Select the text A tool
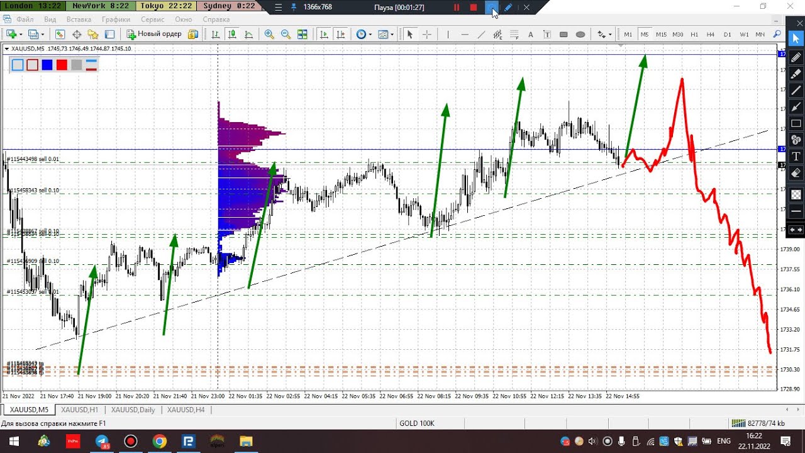 (x=531, y=34)
